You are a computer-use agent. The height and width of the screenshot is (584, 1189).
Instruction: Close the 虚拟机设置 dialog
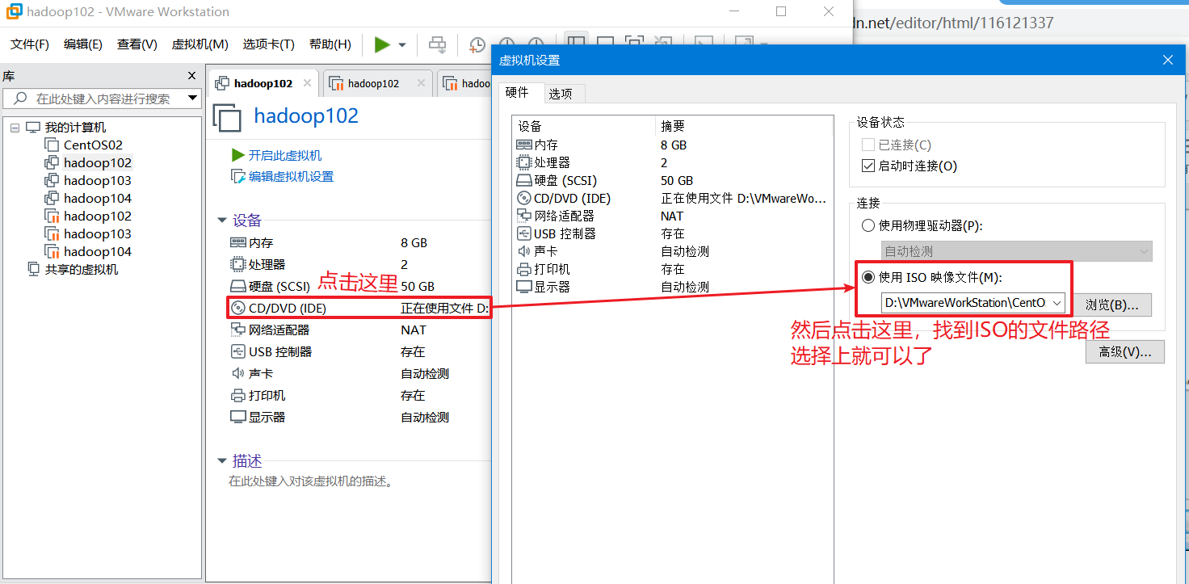(1167, 61)
